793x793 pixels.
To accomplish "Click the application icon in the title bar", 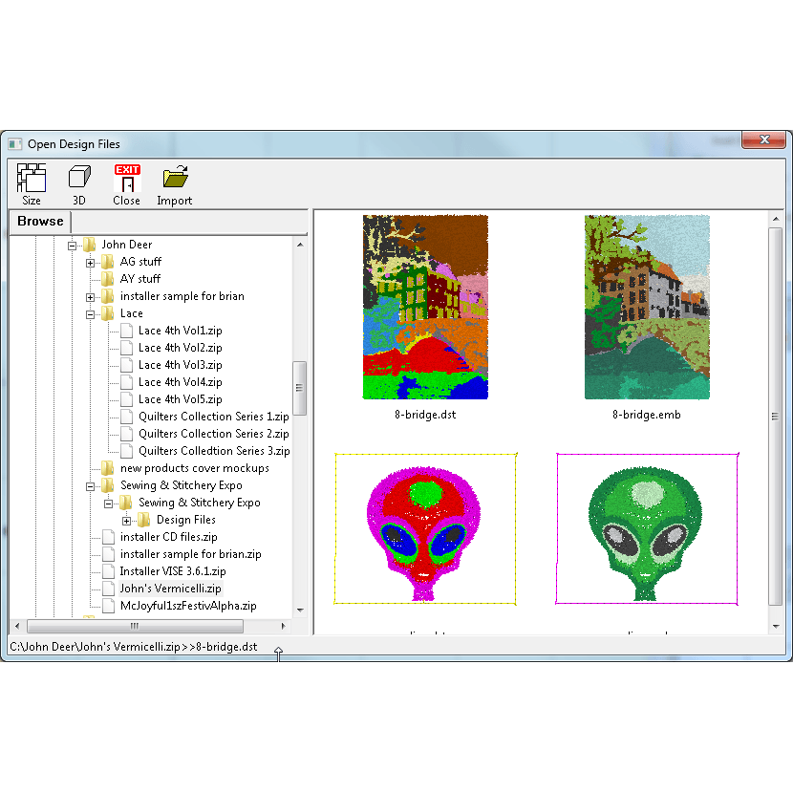I will [13, 142].
